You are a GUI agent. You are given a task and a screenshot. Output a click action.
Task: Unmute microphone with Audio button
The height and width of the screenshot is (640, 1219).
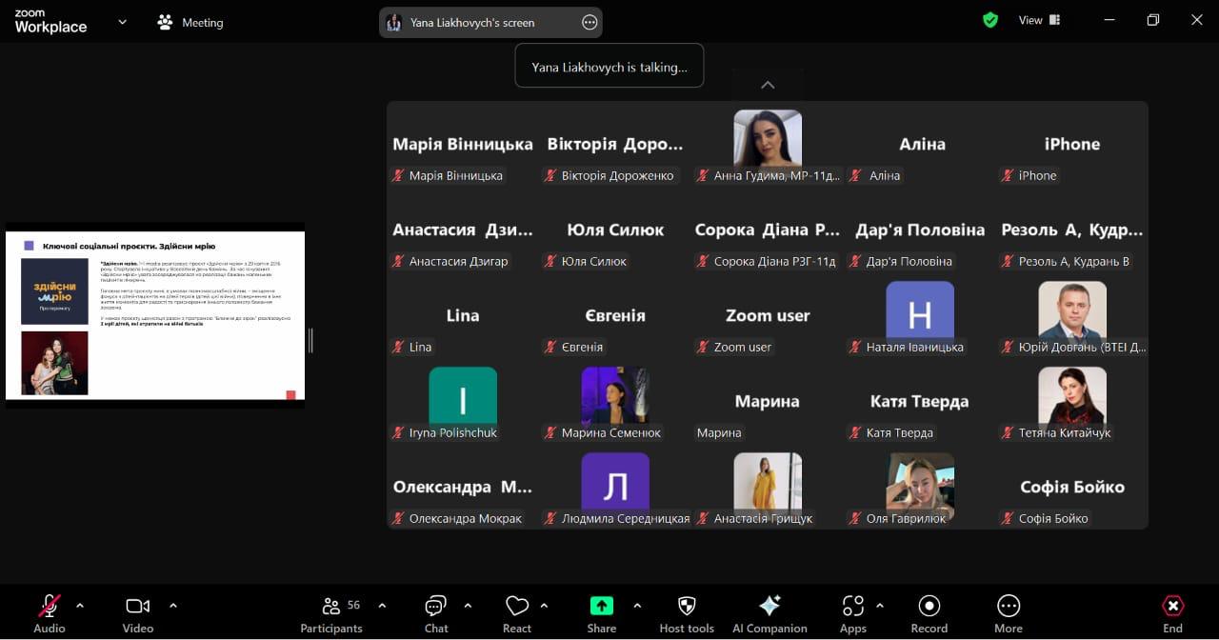click(50, 612)
